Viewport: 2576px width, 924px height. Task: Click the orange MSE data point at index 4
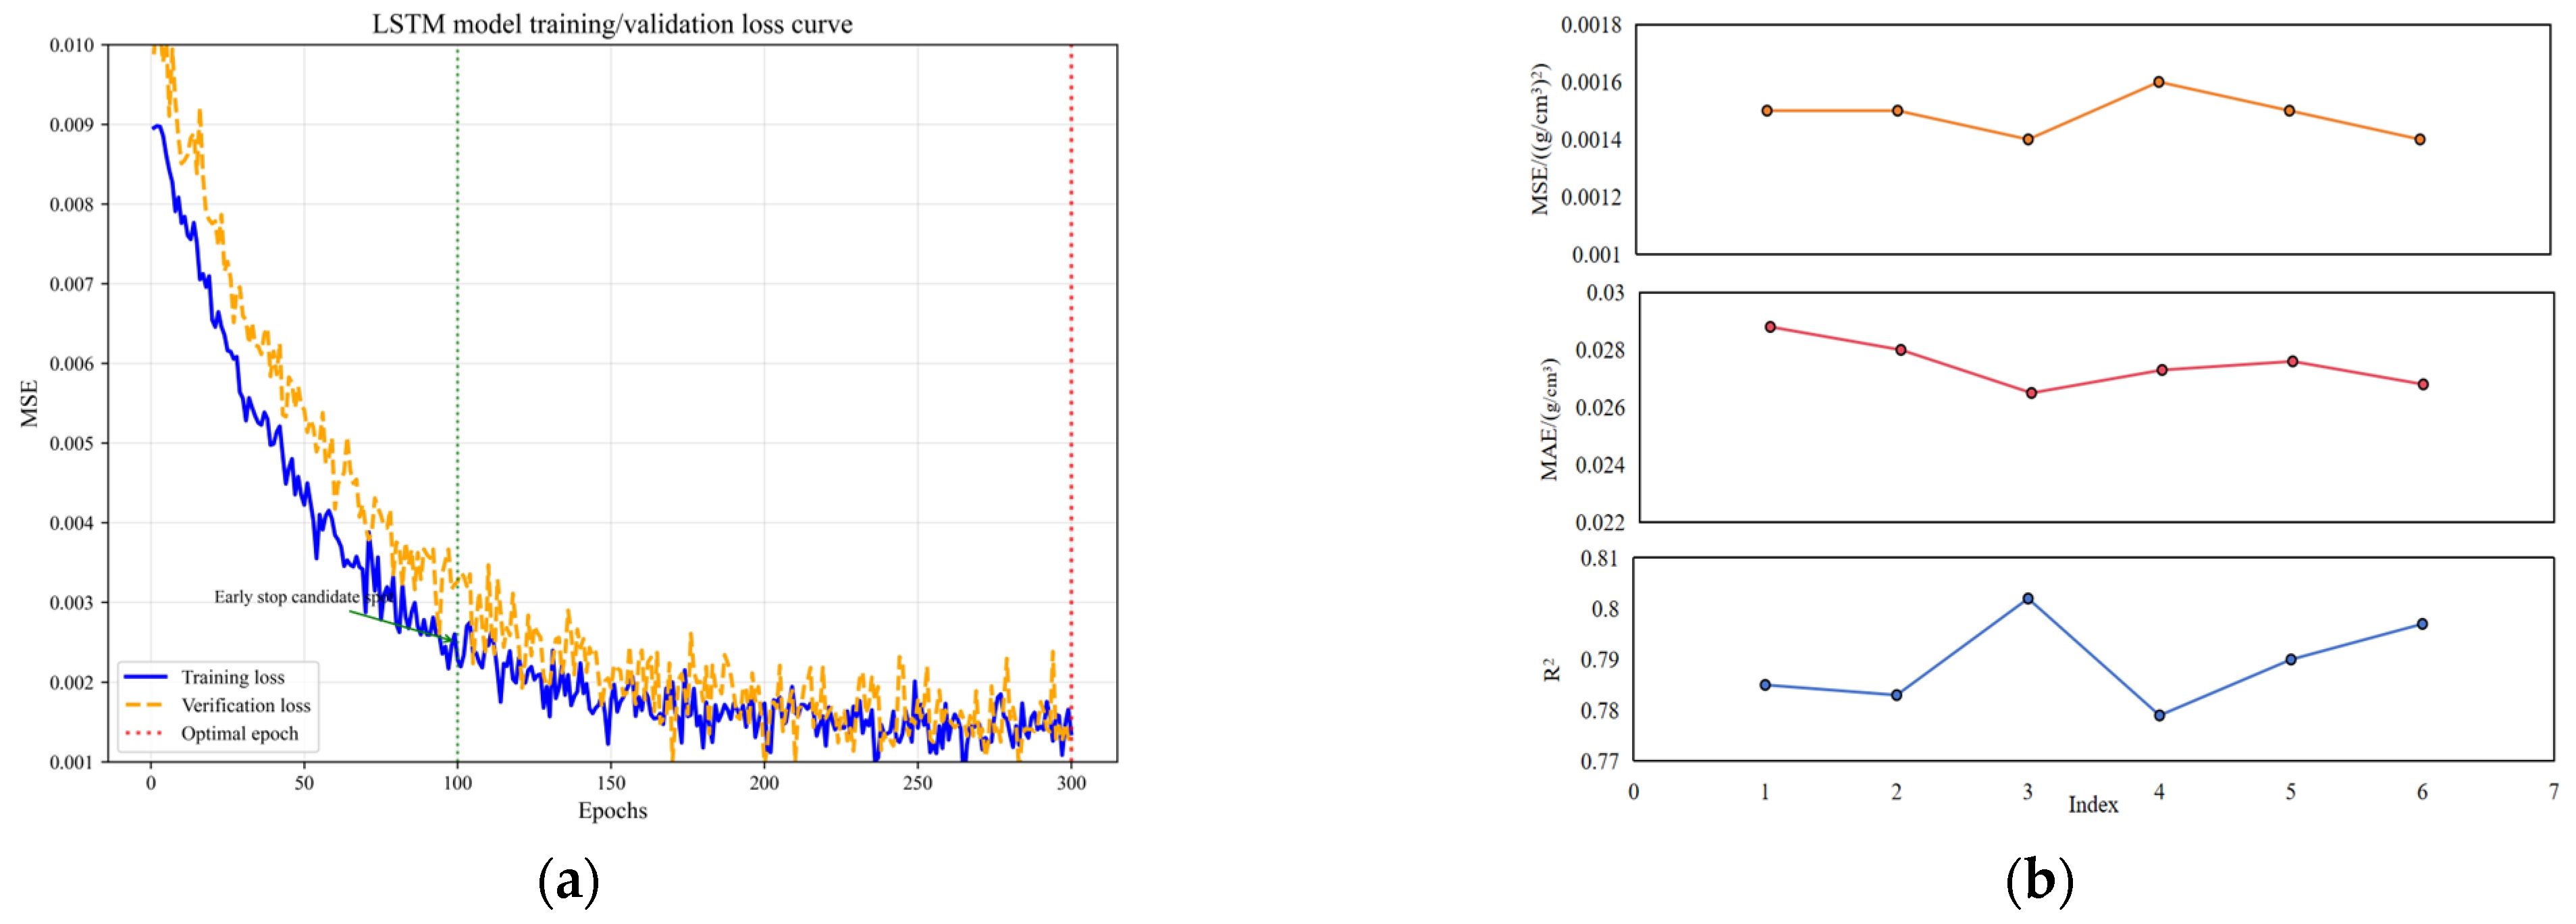tap(2158, 82)
